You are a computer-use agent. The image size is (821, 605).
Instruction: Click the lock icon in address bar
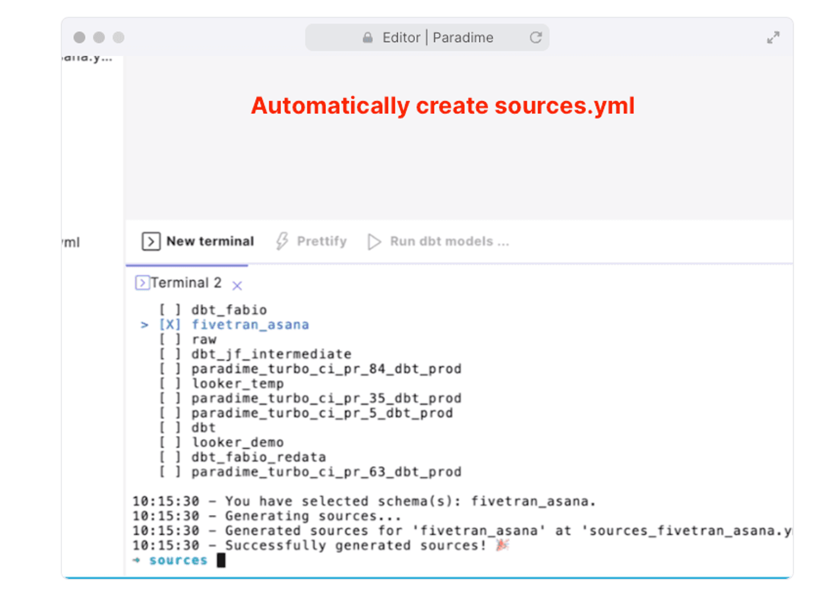(x=367, y=37)
